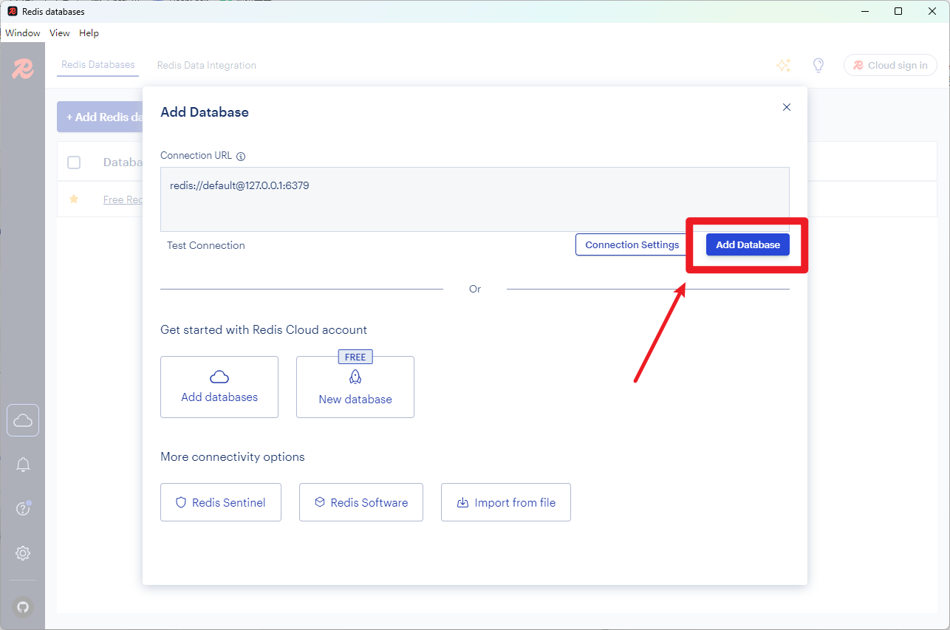Choose the Redis Sentinel option
Screen dimensions: 950x630
coord(221,502)
